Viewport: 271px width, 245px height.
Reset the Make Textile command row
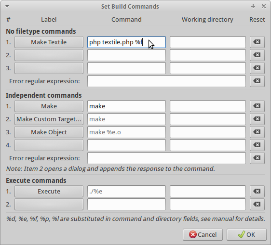pos(257,42)
